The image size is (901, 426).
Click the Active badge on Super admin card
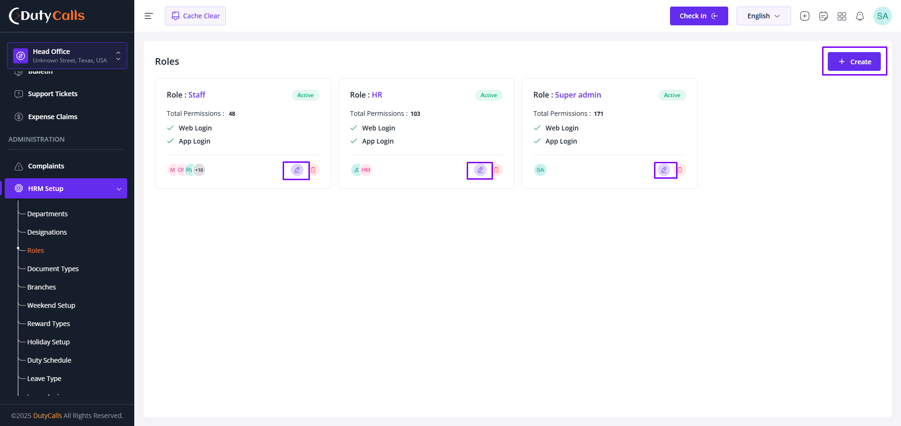pos(672,95)
